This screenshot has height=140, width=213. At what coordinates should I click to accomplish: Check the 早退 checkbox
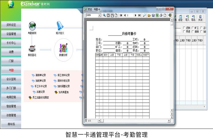pos(184,31)
